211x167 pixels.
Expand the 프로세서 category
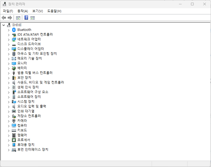point(9,140)
